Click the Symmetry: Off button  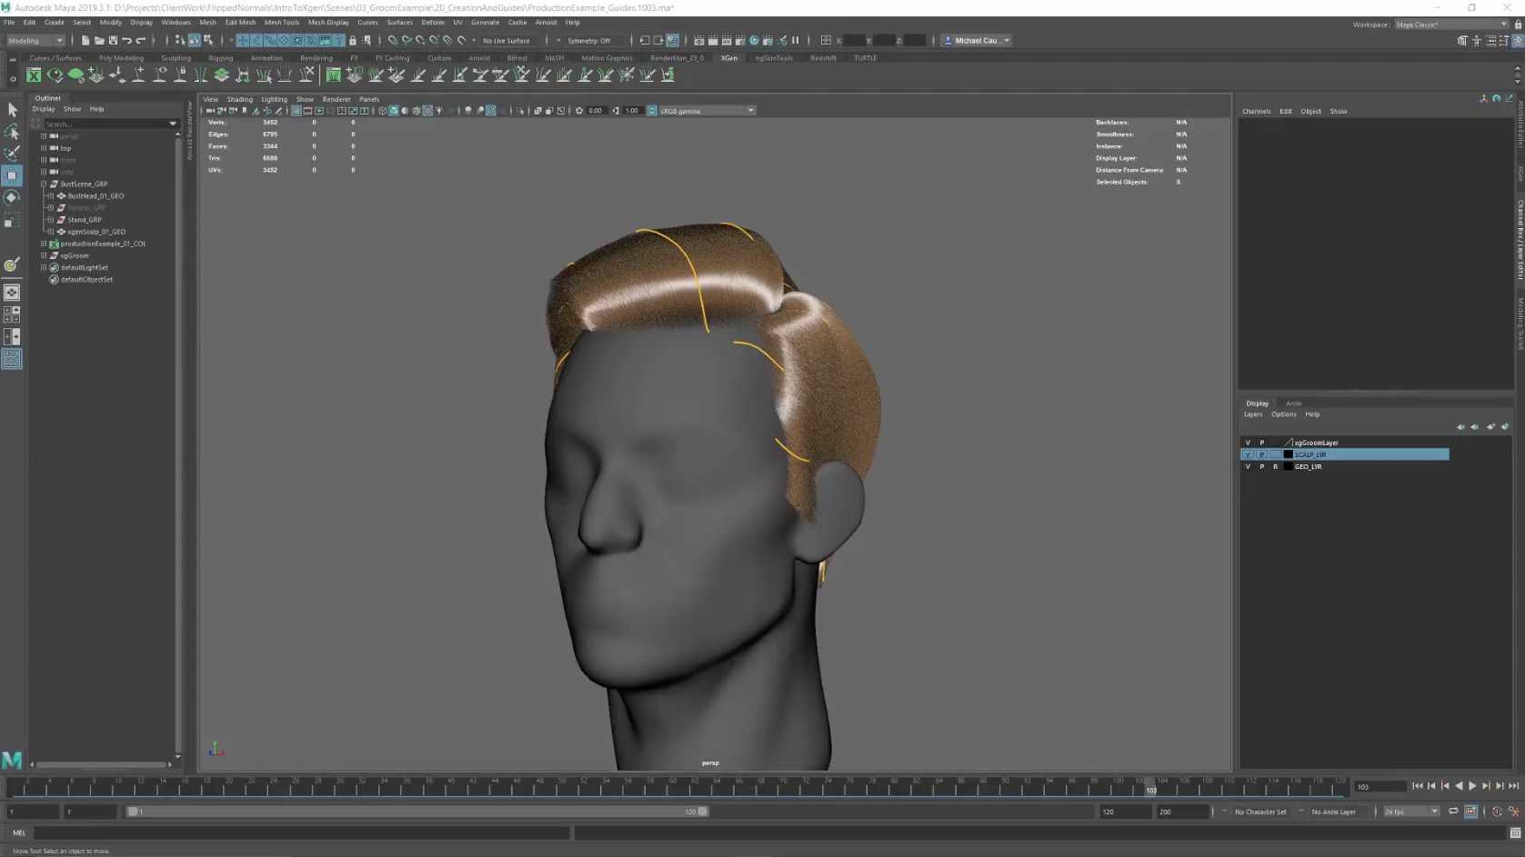pyautogui.click(x=588, y=40)
